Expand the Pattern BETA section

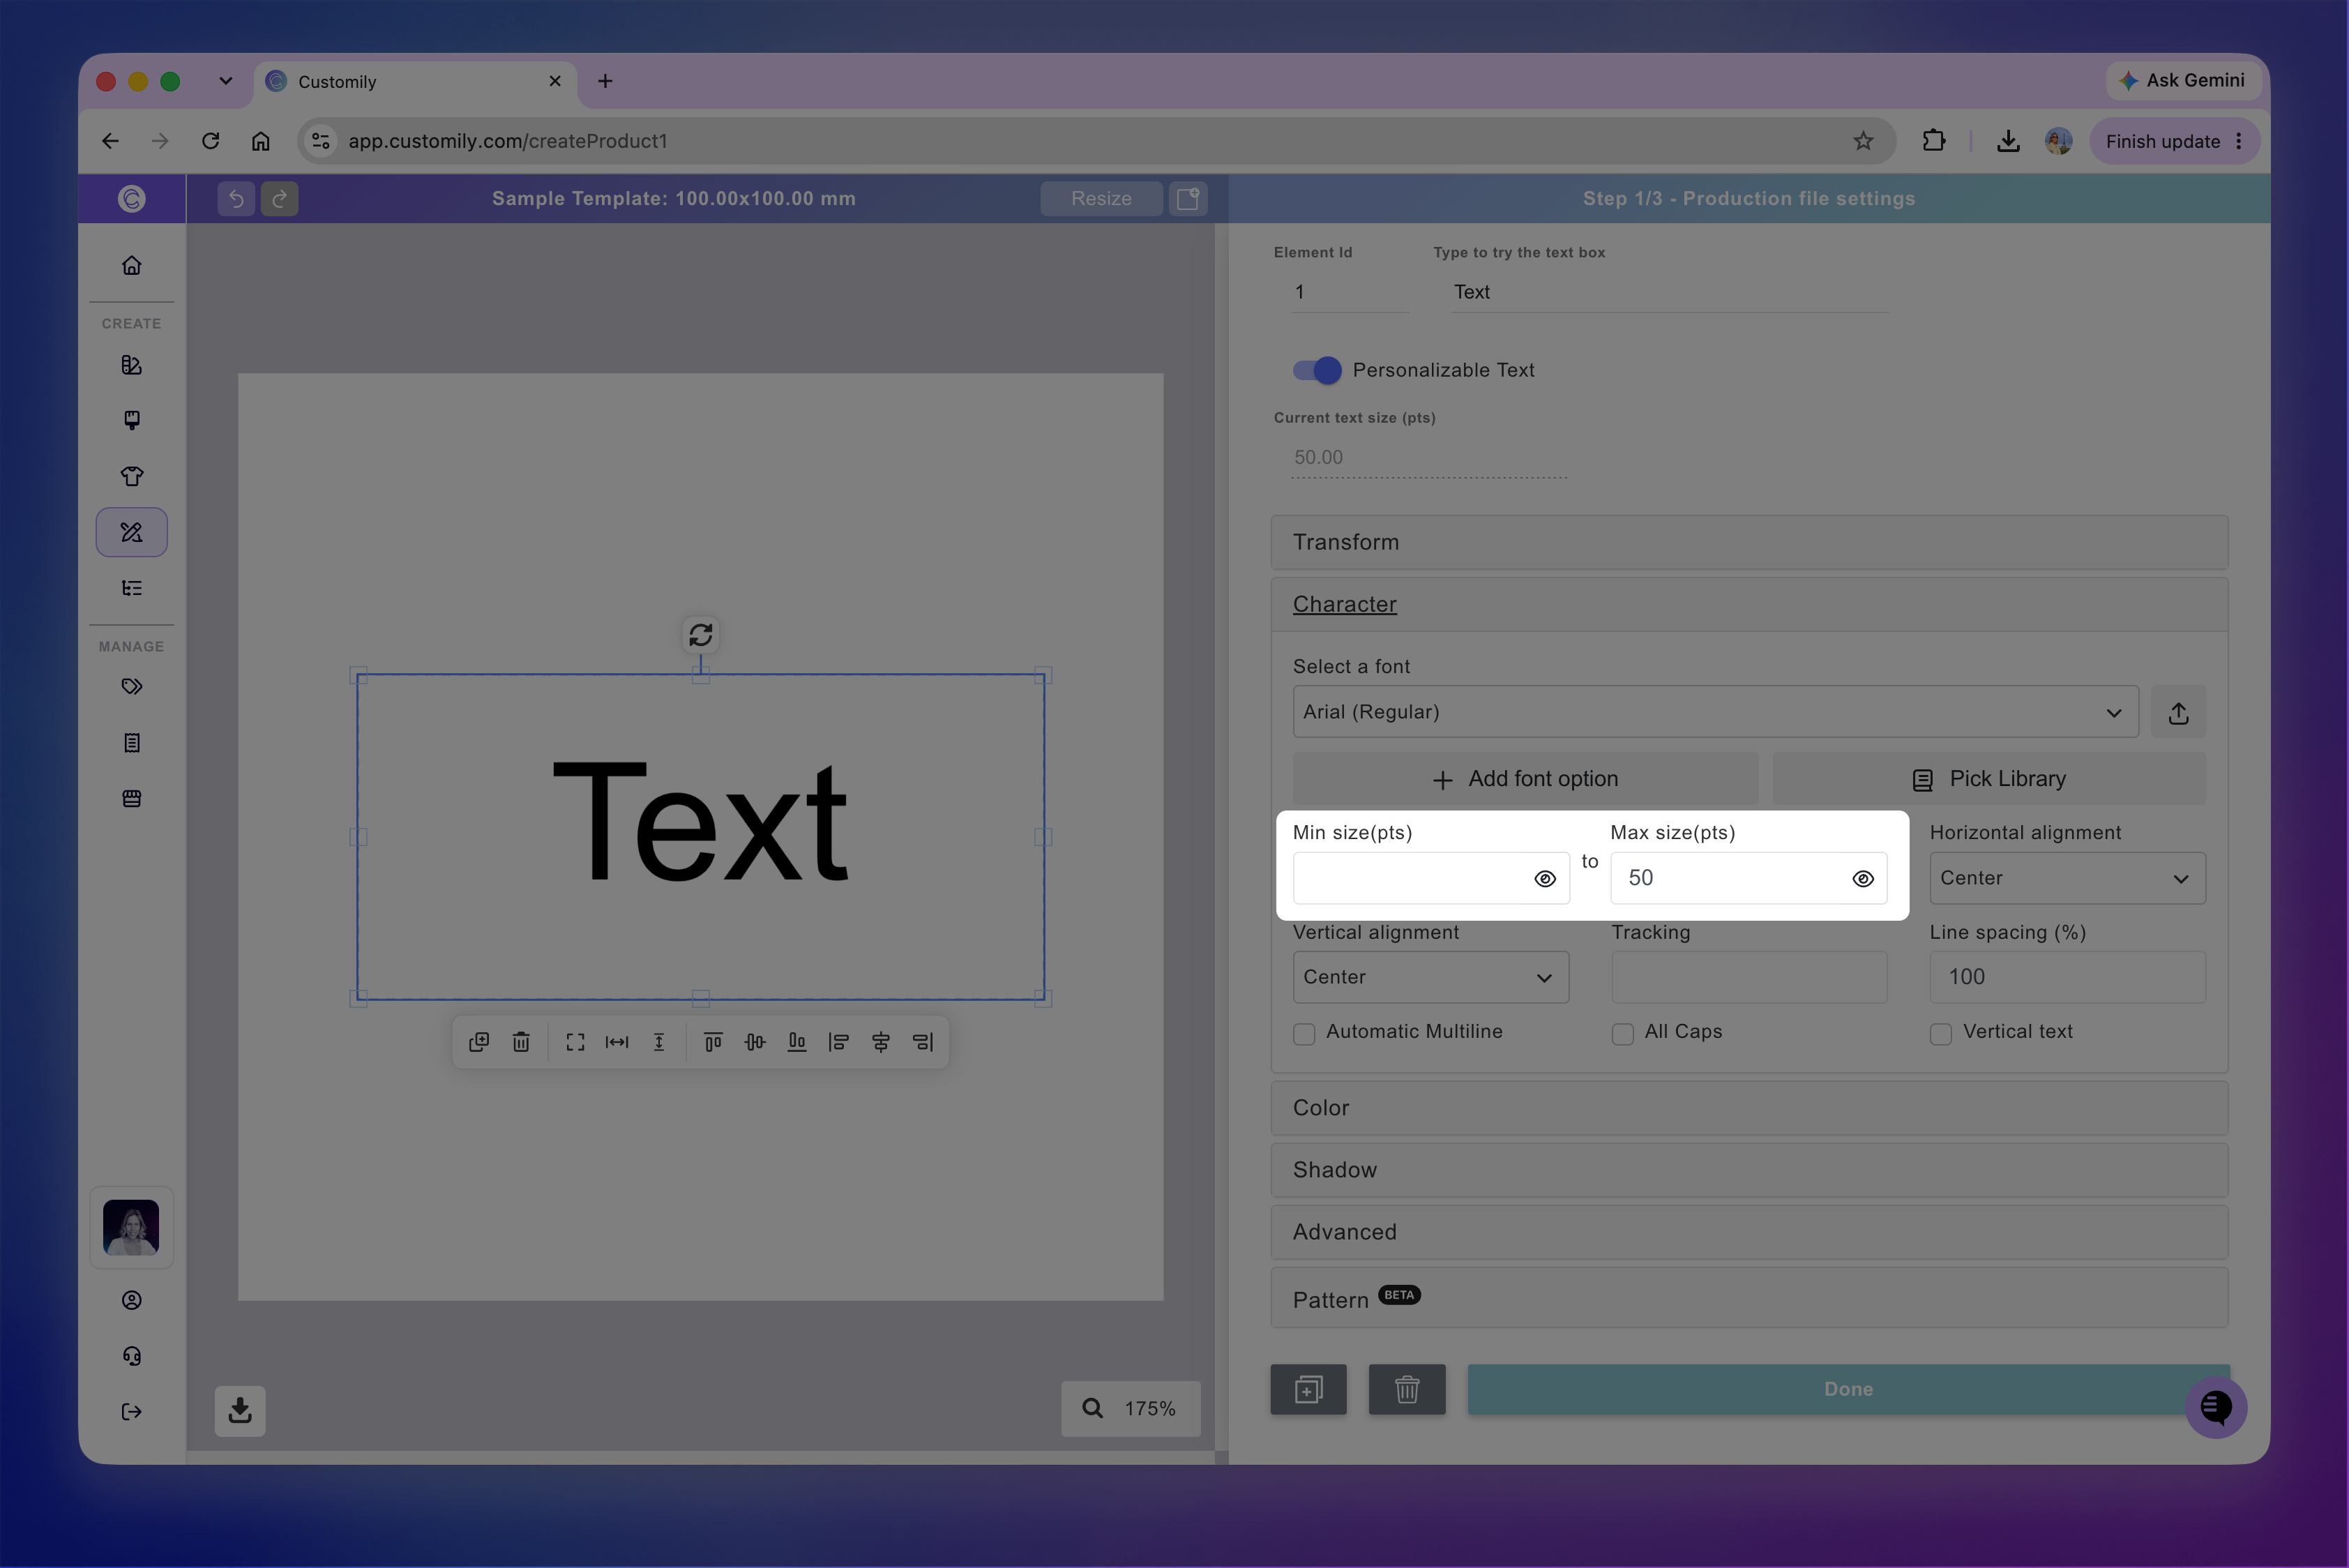[x=1749, y=1298]
